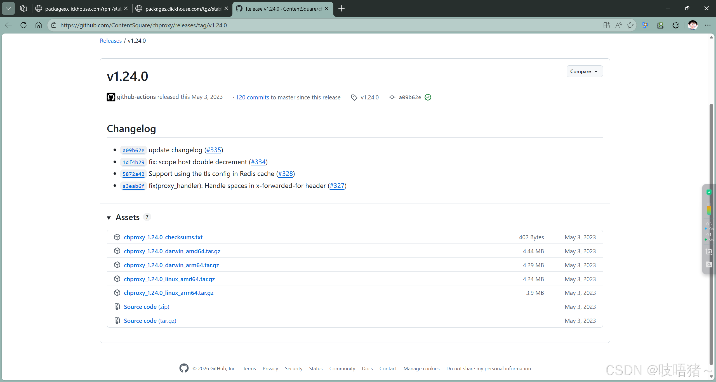Add page to favorites star icon
The image size is (716, 382).
click(x=630, y=25)
